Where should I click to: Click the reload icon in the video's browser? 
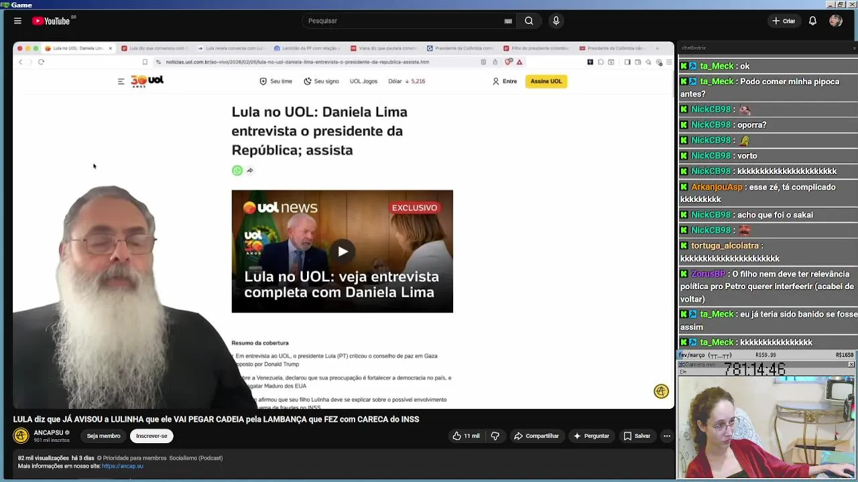[x=41, y=62]
